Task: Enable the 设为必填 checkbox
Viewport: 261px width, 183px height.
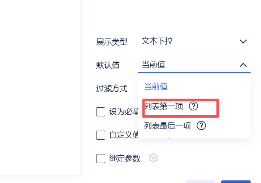Action: coord(101,112)
